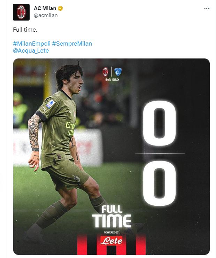Click the "Full time." tweet text
Image resolution: width=216 pixels, height=258 pixels.
click(25, 30)
